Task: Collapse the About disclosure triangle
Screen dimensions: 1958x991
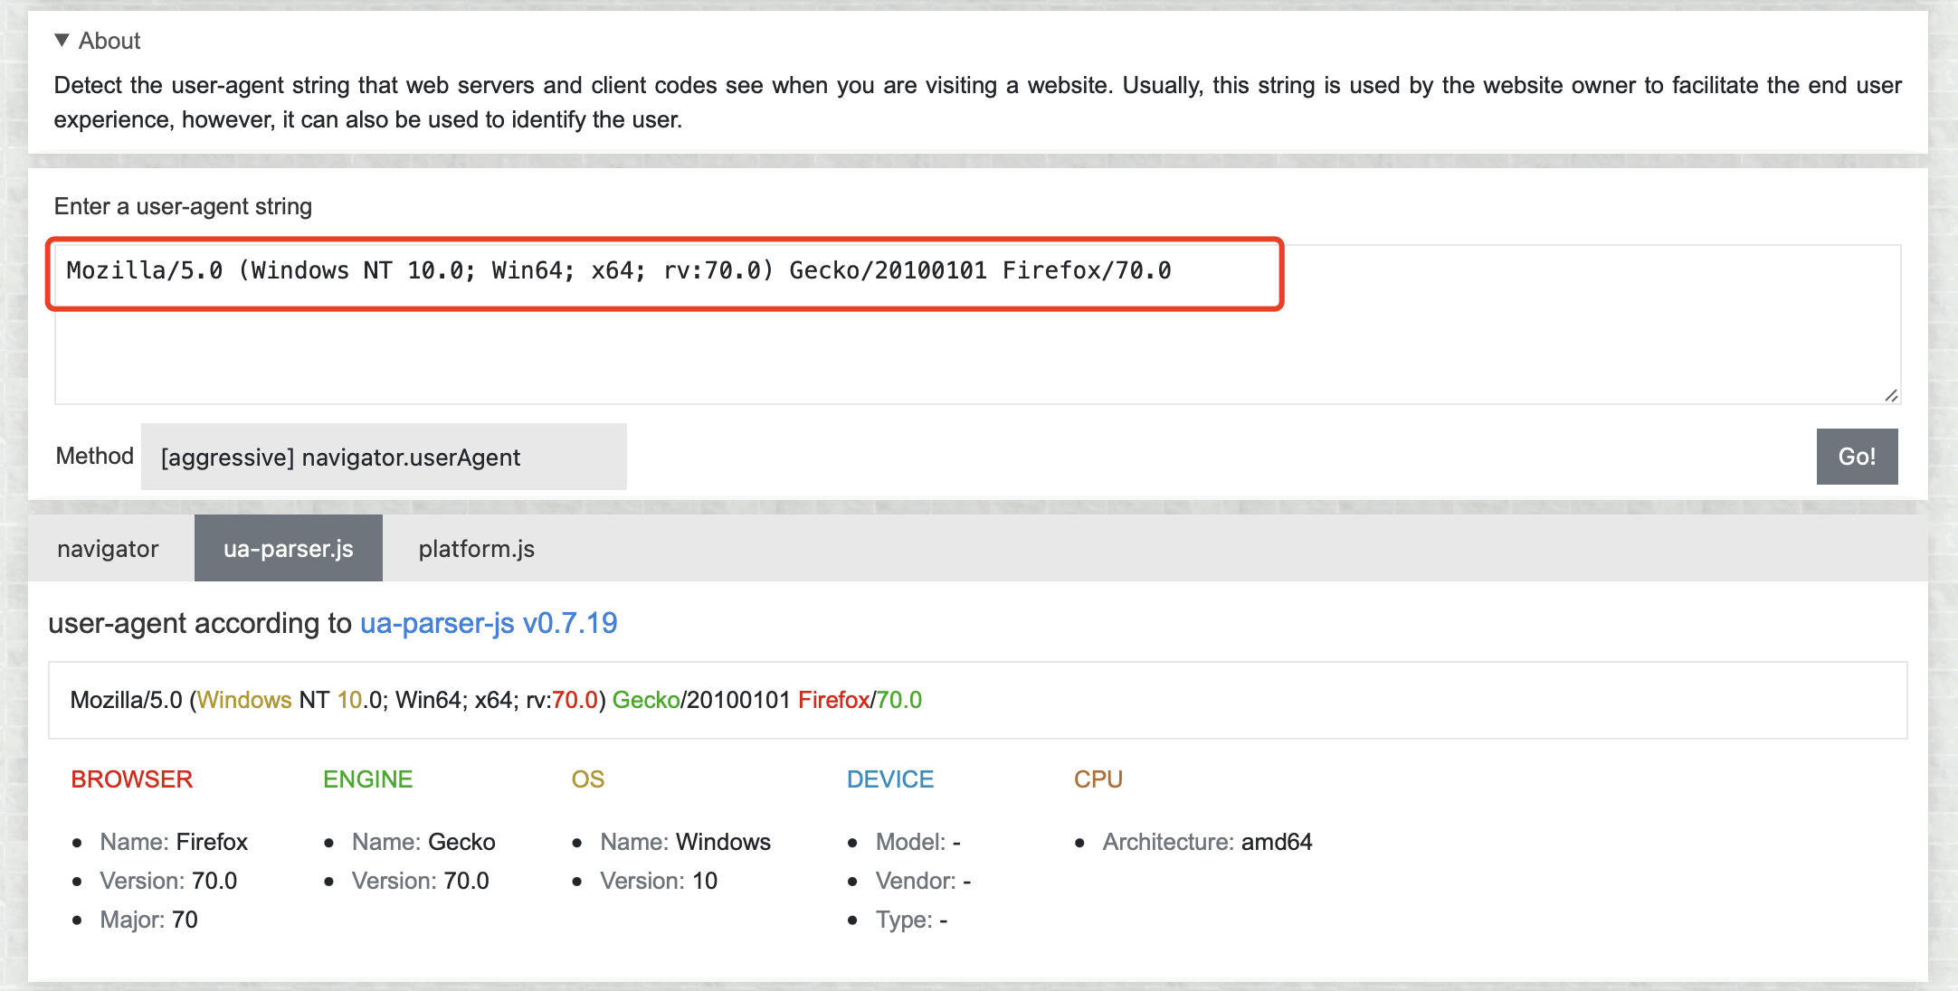Action: tap(62, 40)
